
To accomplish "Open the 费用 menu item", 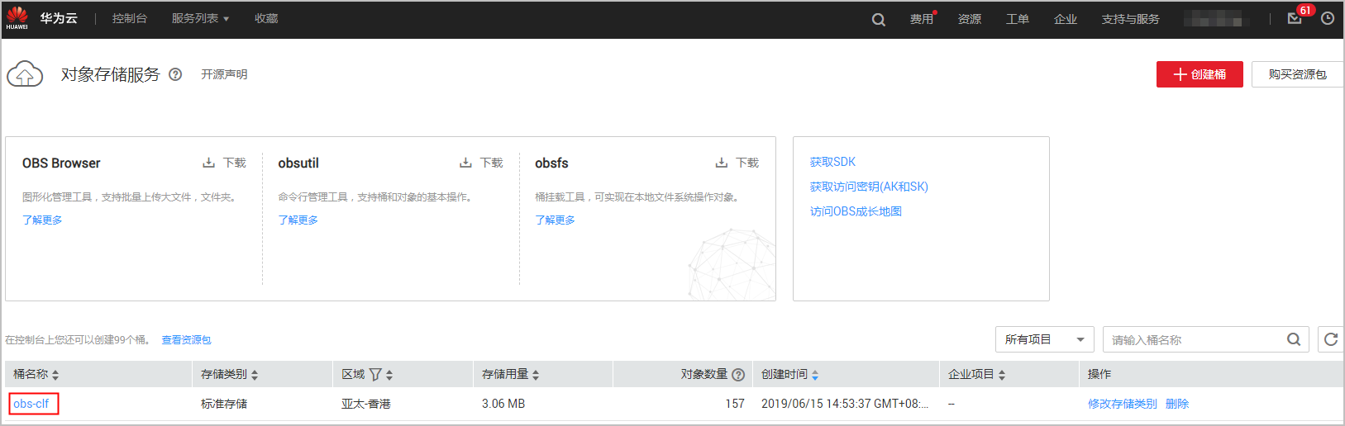I will pyautogui.click(x=921, y=19).
